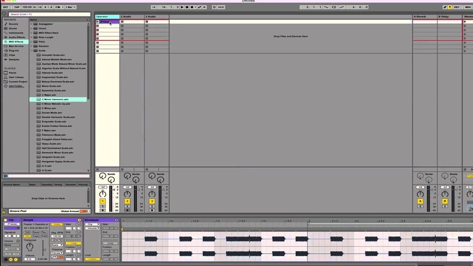Open the Drums browser category
Image resolution: width=473 pixels, height=266 pixels.
click(13, 28)
